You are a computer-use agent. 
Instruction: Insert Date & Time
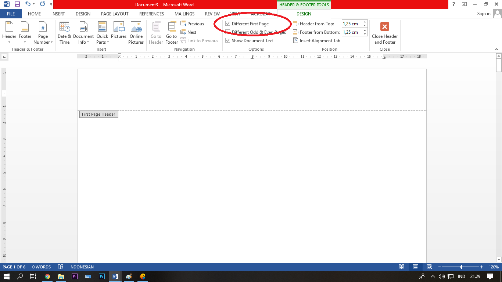point(64,32)
